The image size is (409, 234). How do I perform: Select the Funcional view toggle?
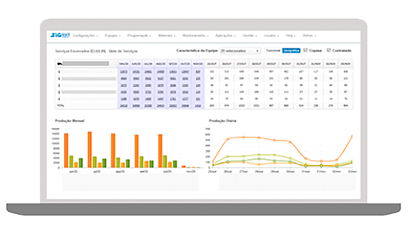pos(273,51)
